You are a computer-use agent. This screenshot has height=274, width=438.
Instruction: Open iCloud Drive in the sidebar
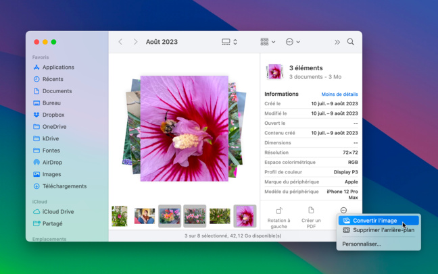pos(53,211)
